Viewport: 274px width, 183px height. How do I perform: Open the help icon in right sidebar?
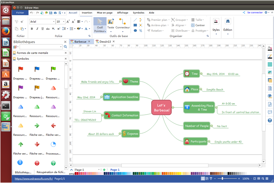(x=270, y=120)
